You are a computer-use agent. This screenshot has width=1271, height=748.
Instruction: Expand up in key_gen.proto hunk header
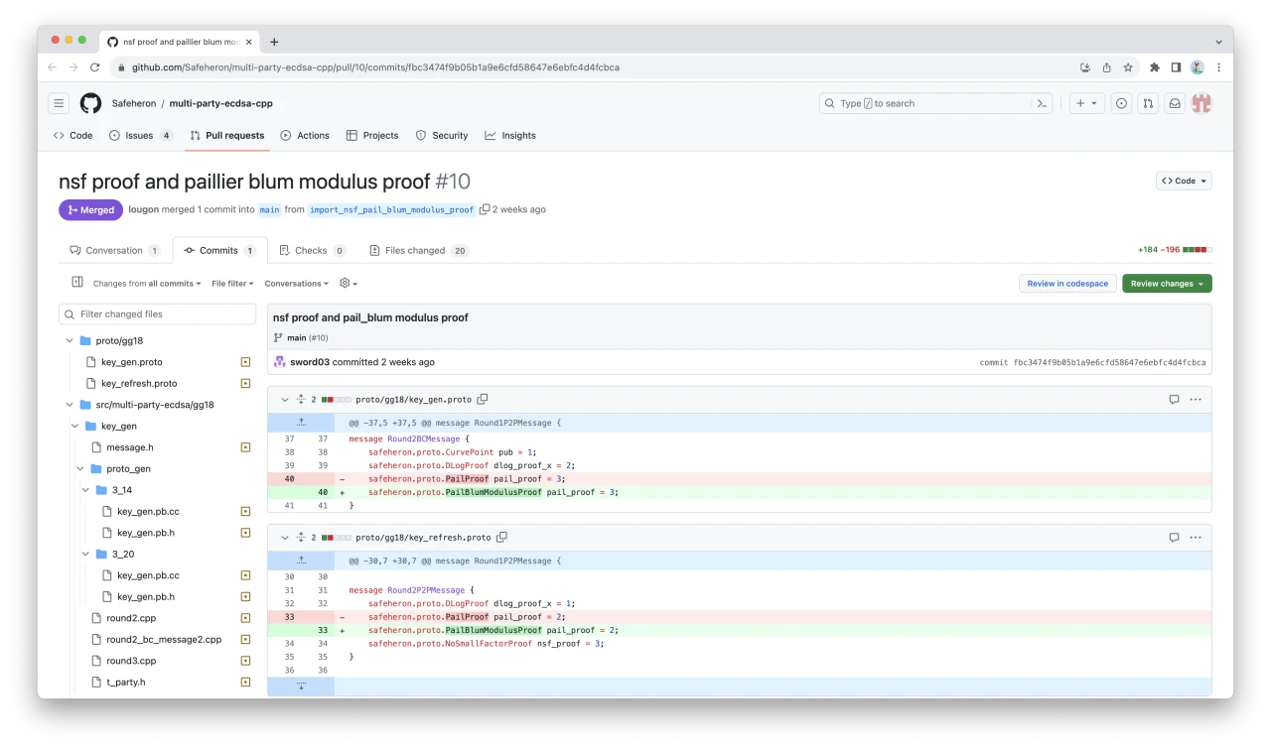click(301, 423)
